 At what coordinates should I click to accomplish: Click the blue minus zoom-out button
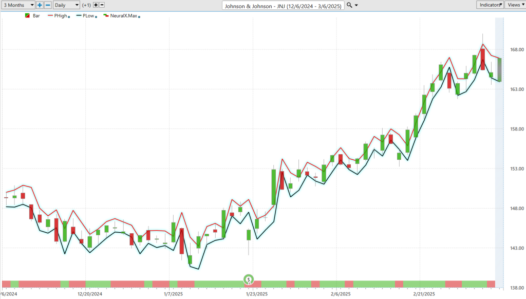(48, 5)
